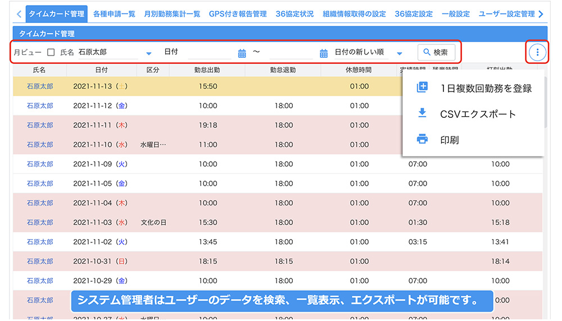Open 石原太郎 link in the 2021-10-29 row
Image resolution: width=562 pixels, height=321 pixels.
click(40, 281)
